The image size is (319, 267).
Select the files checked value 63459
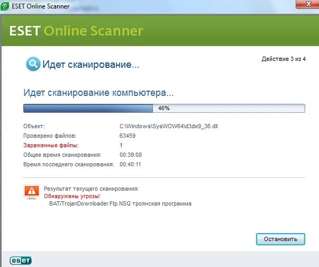pyautogui.click(x=127, y=136)
